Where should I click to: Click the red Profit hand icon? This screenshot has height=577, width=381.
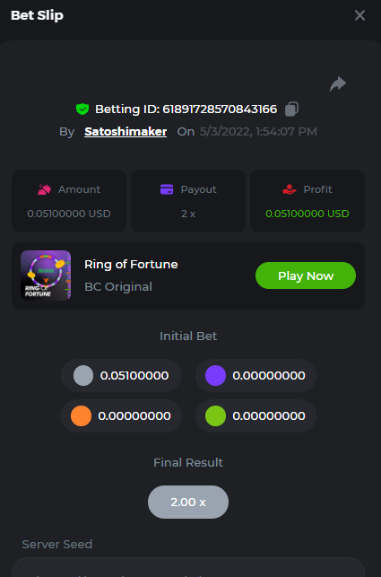(290, 189)
